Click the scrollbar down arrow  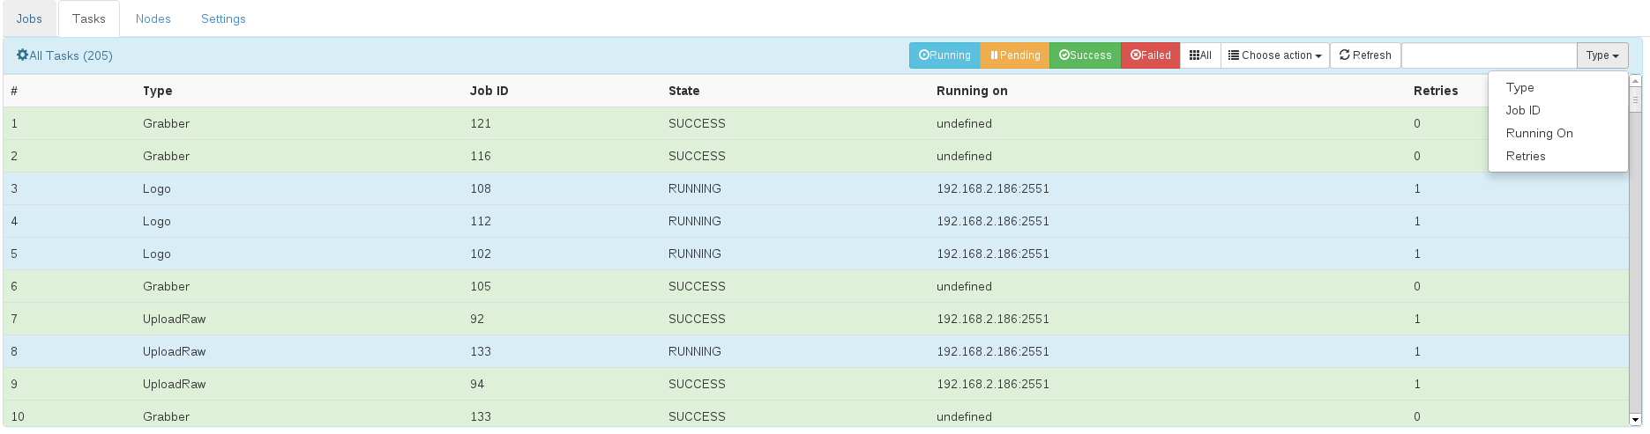tap(1636, 420)
